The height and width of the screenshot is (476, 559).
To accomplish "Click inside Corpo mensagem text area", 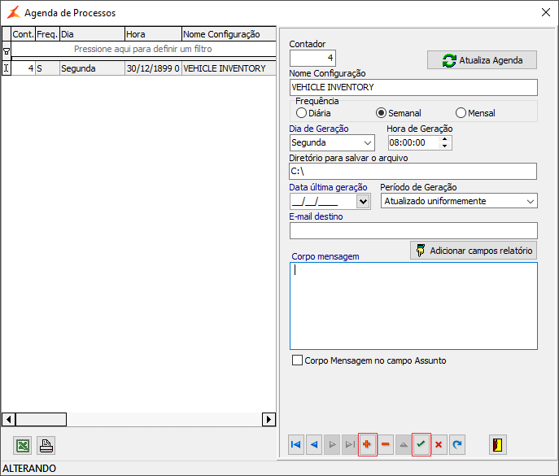I will [x=413, y=306].
